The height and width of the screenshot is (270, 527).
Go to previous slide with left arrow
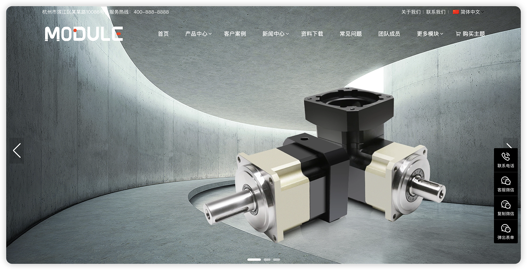(x=17, y=150)
